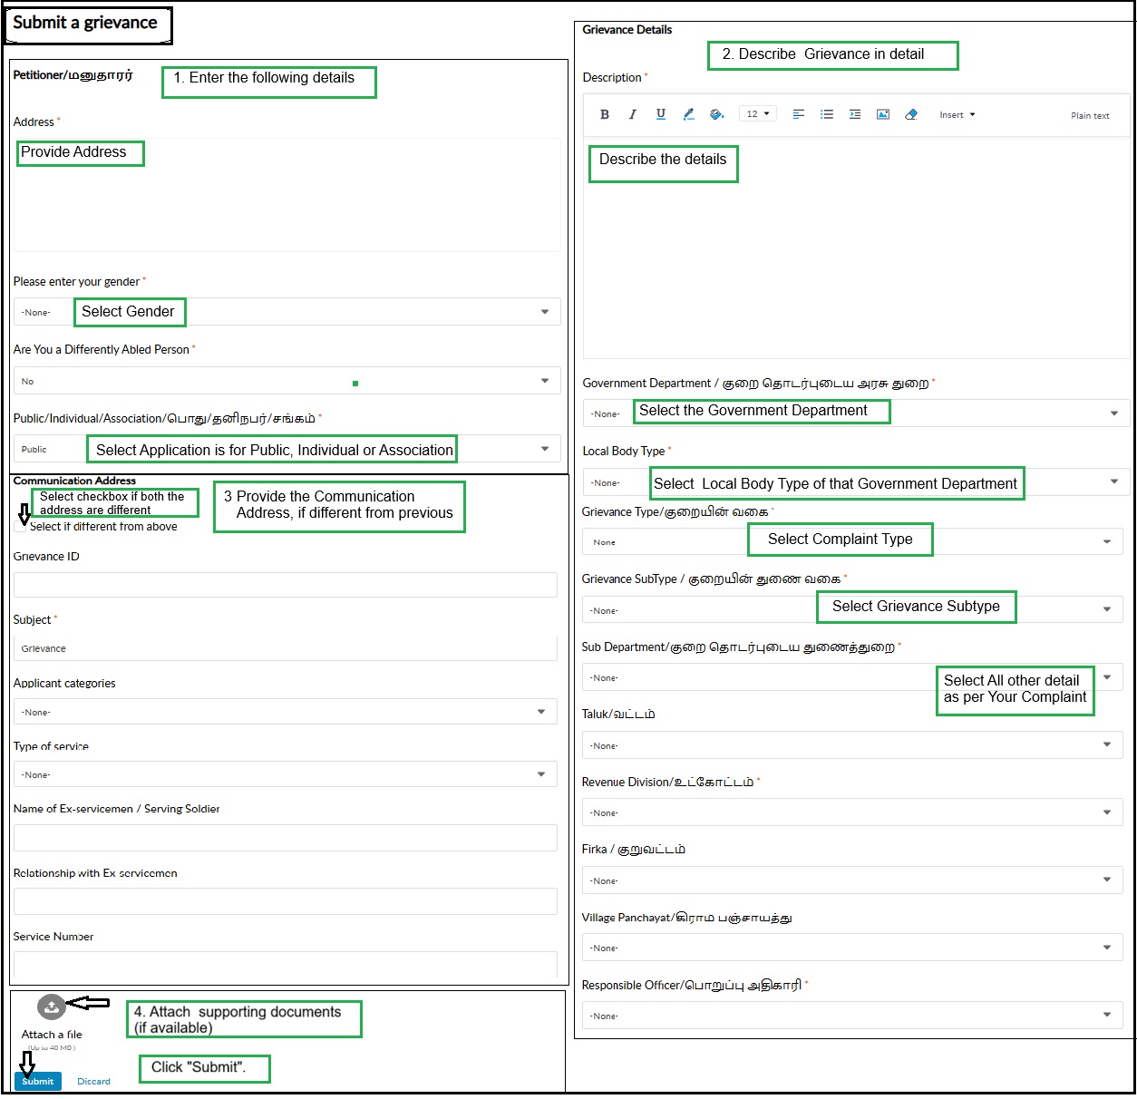This screenshot has height=1099, width=1137.
Task: Apply italic formatting in the description toolbar
Action: [633, 114]
